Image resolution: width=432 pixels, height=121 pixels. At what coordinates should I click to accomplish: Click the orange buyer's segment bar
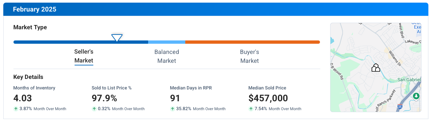point(253,42)
